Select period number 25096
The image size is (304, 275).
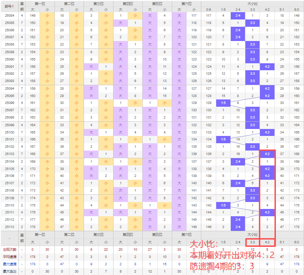[x=10, y=103]
